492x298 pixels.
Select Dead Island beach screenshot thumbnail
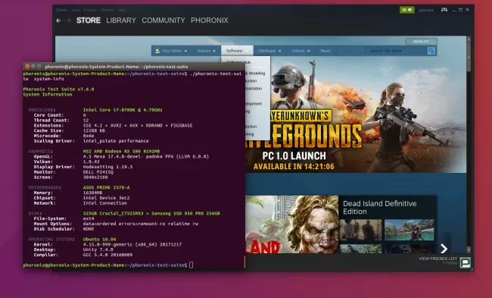point(409,230)
